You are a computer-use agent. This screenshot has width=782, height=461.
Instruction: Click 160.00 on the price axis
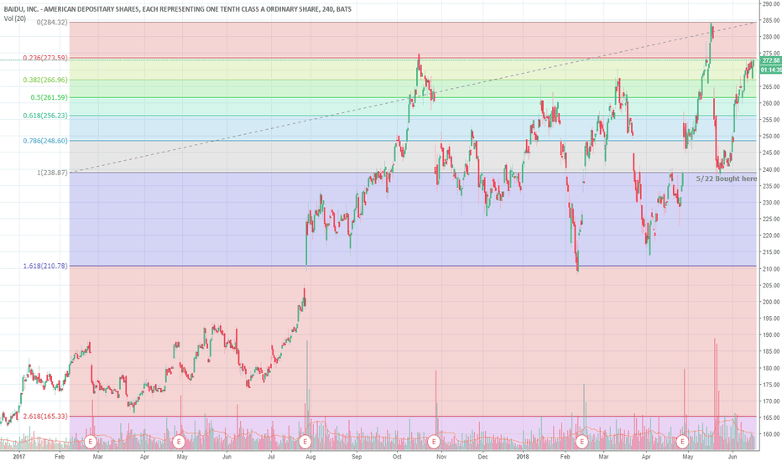pos(771,434)
